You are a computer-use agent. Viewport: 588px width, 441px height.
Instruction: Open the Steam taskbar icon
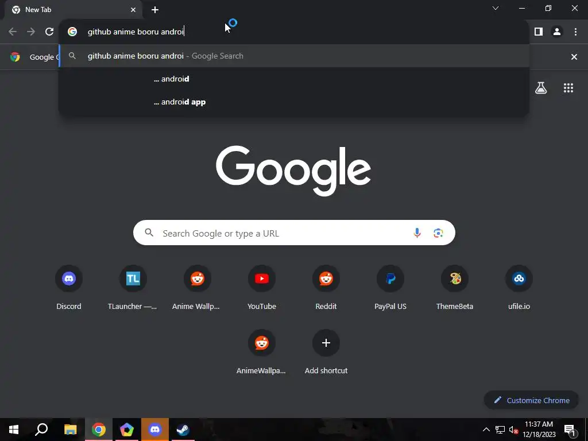tap(183, 430)
